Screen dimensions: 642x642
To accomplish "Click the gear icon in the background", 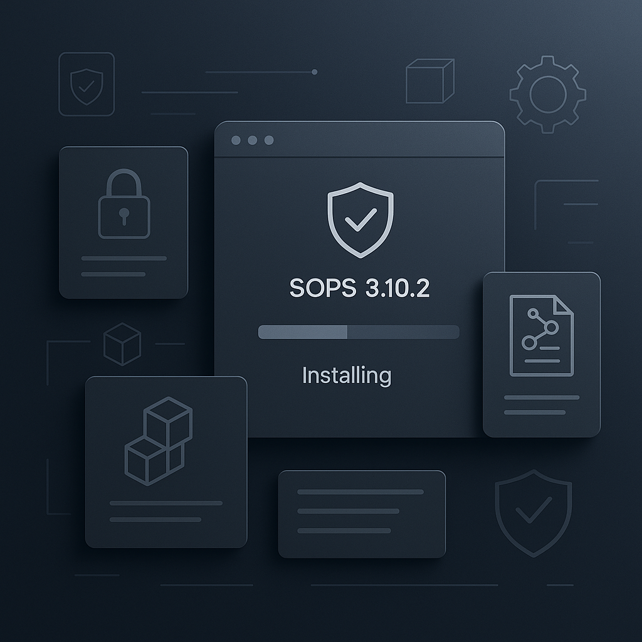I will click(x=548, y=95).
